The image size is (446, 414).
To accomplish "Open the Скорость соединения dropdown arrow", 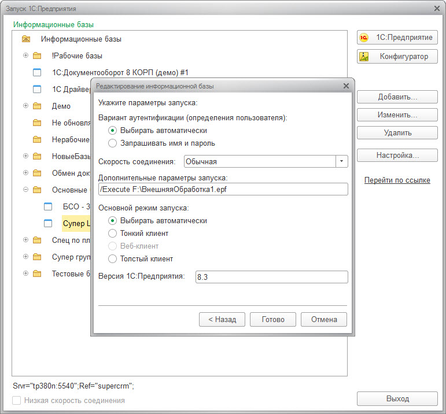I will tap(342, 161).
